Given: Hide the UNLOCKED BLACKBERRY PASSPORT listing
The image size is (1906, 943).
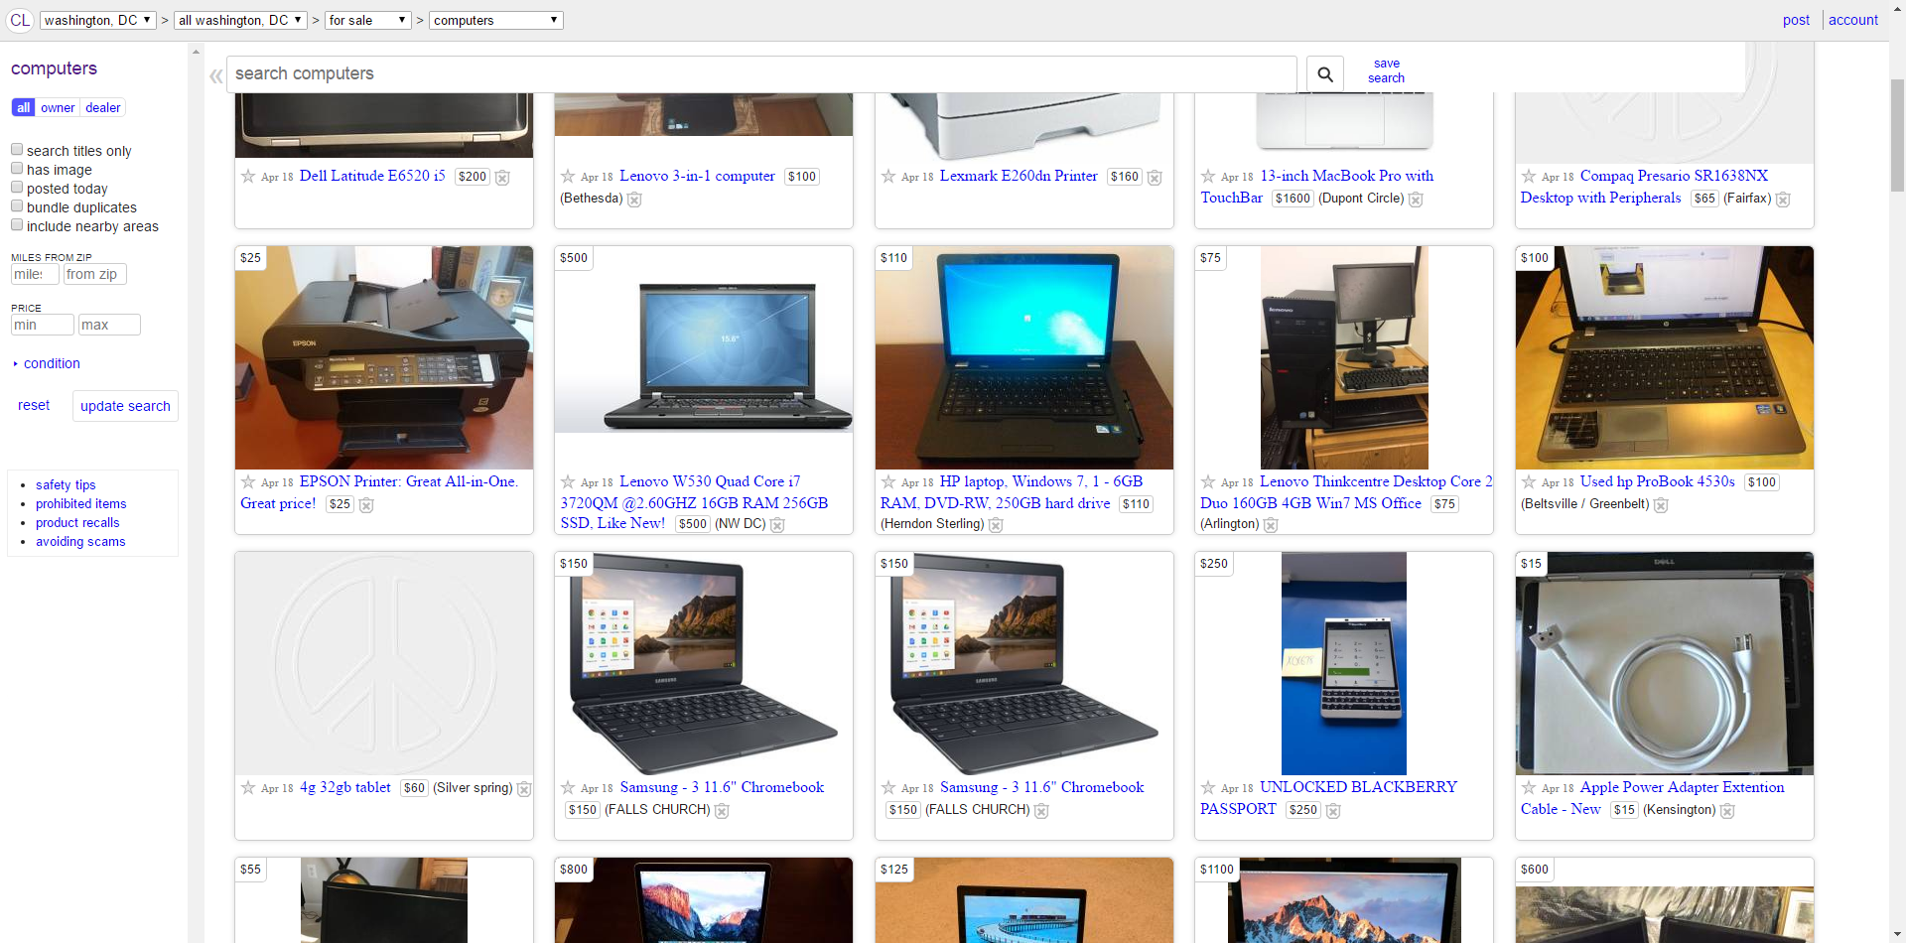Looking at the screenshot, I should pyautogui.click(x=1333, y=811).
